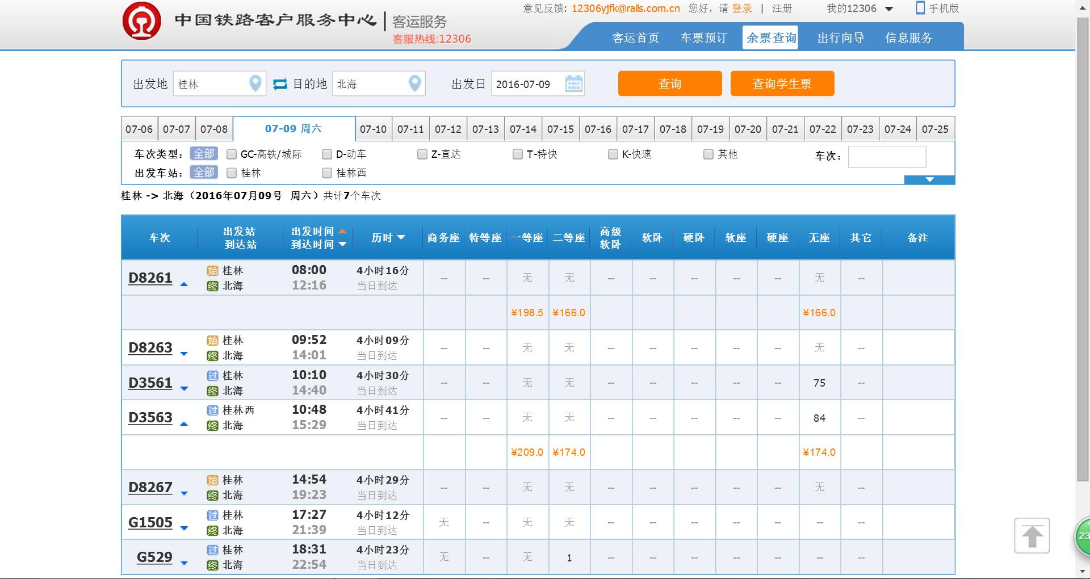This screenshot has height=579, width=1090.
Task: Collapse the filter panel with blue arrow tab
Action: click(x=929, y=180)
